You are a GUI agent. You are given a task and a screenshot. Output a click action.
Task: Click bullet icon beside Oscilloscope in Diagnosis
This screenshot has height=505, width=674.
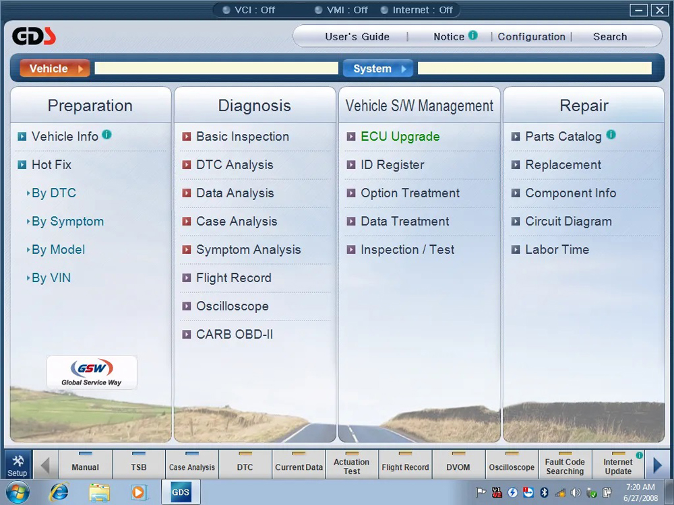[186, 306]
